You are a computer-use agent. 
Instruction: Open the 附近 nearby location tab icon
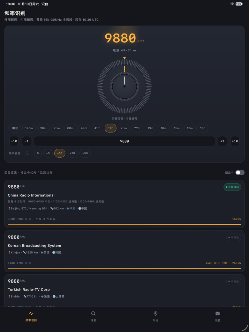pos(155,313)
